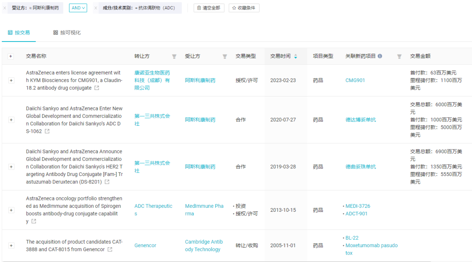This screenshot has height=262, width=472.
Task: Select the date cell 2019-03-28
Action: coord(283,167)
